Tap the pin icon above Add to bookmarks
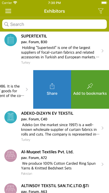The image size is (109, 193). 90,86
